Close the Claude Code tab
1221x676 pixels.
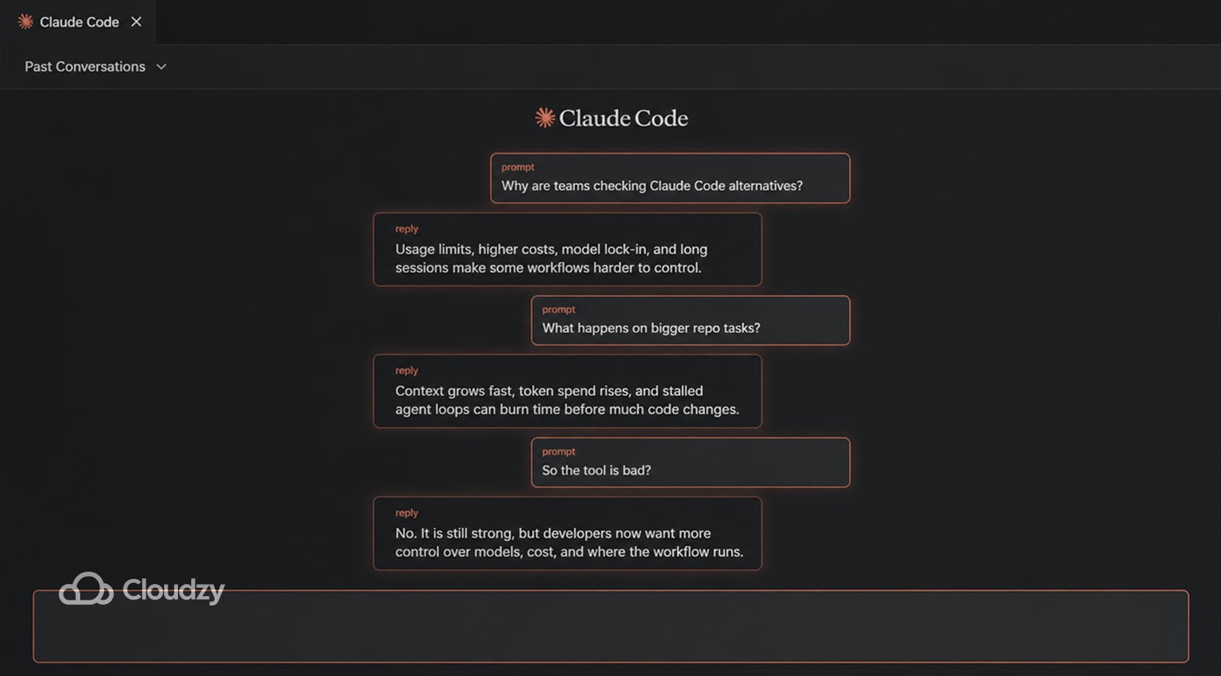136,22
